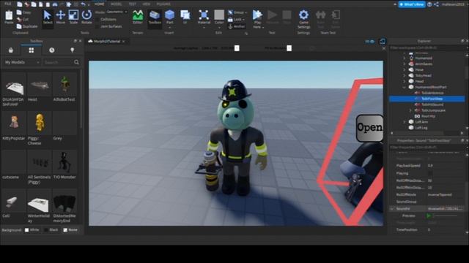Switch to the VIEW ribbon tab
The height and width of the screenshot is (263, 469).
point(147,4)
